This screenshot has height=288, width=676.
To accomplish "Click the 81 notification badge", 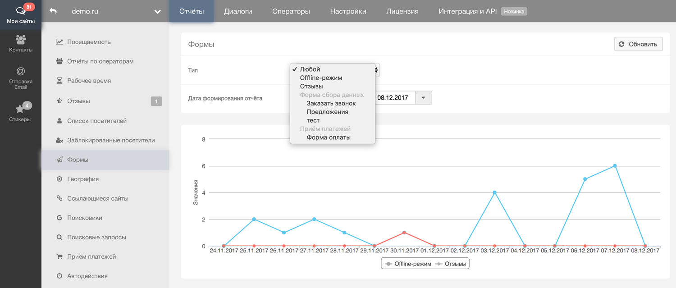I will 29,7.
